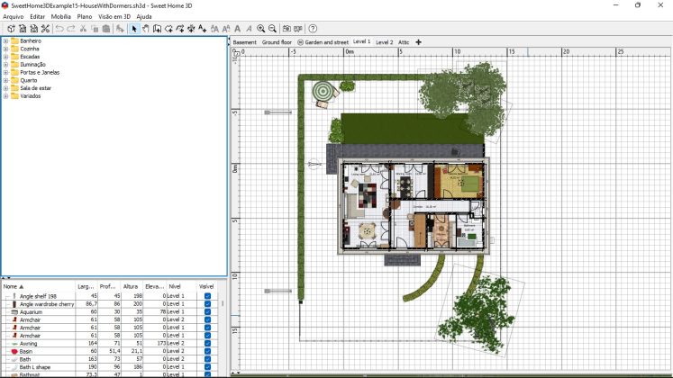Open Preferences via the tools icon
The height and width of the screenshot is (378, 673).
point(45,29)
